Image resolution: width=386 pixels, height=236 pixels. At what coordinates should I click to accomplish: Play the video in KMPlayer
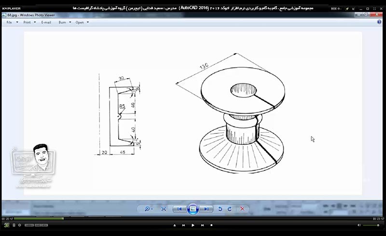point(193,225)
